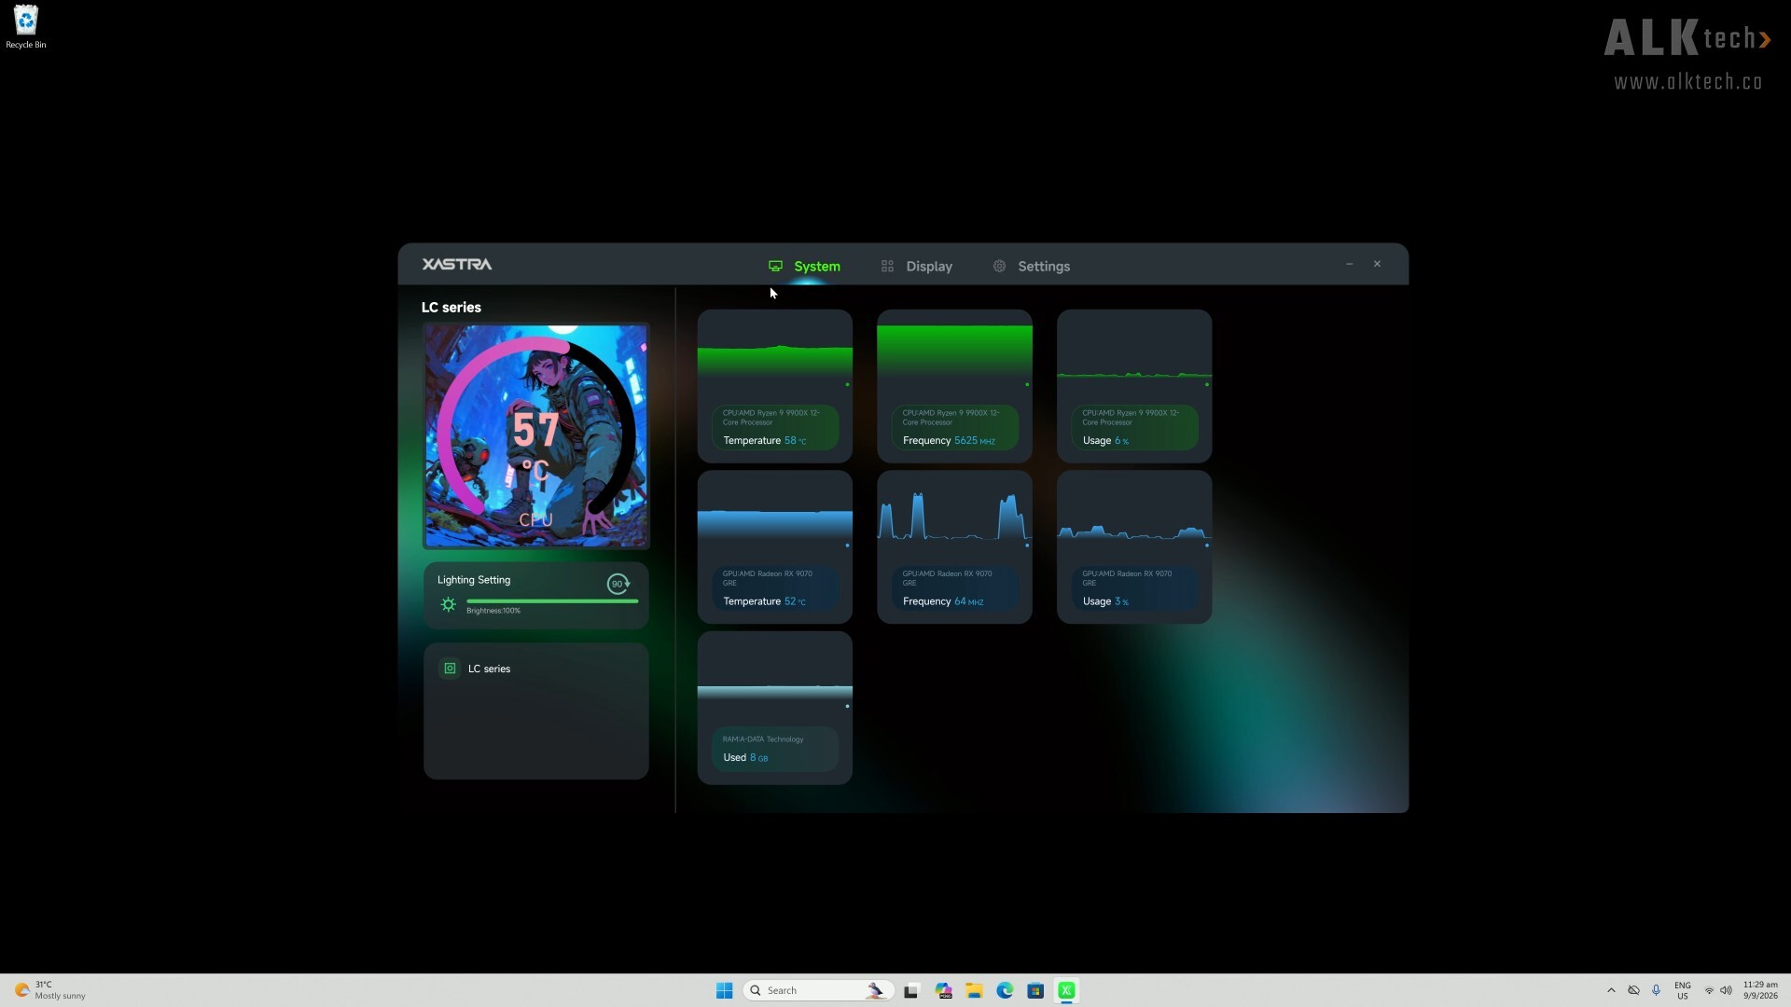Screen dimensions: 1791x1007
Task: Open the CPU Usage 6 % card
Action: pyautogui.click(x=1134, y=386)
